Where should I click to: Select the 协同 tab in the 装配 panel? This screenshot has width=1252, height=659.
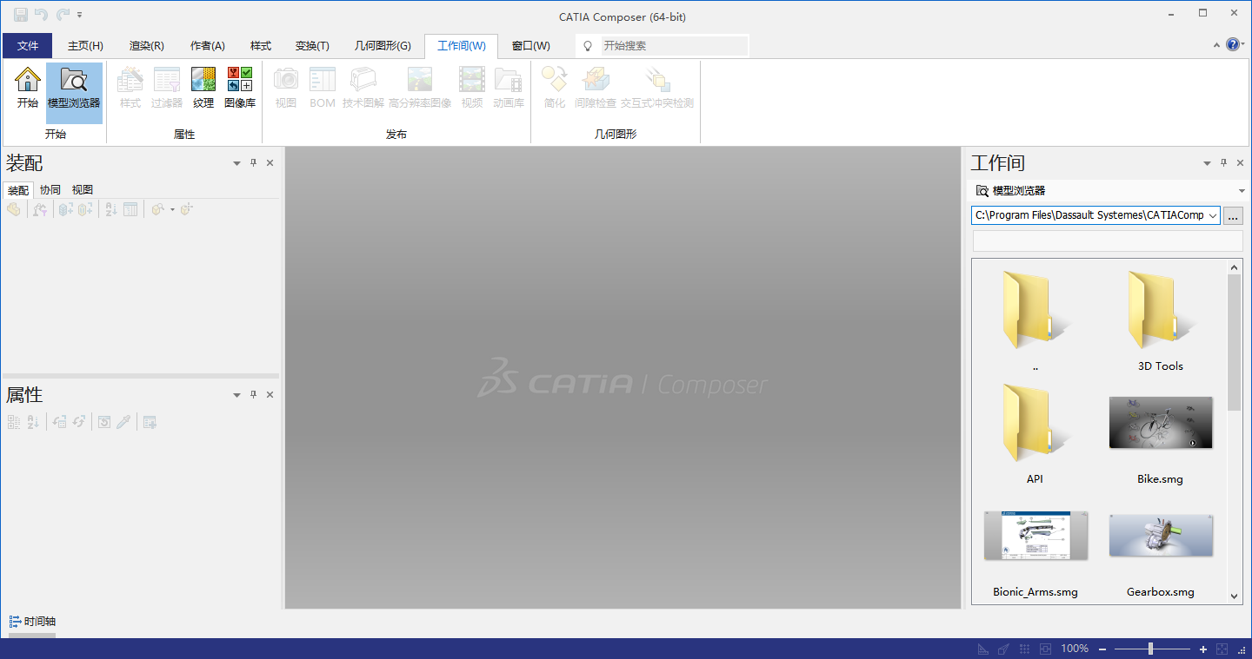[x=50, y=190]
